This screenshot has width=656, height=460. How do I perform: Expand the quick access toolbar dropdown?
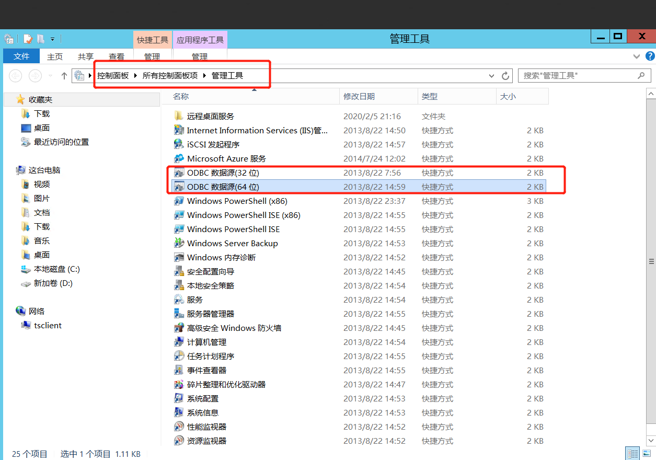click(x=52, y=39)
